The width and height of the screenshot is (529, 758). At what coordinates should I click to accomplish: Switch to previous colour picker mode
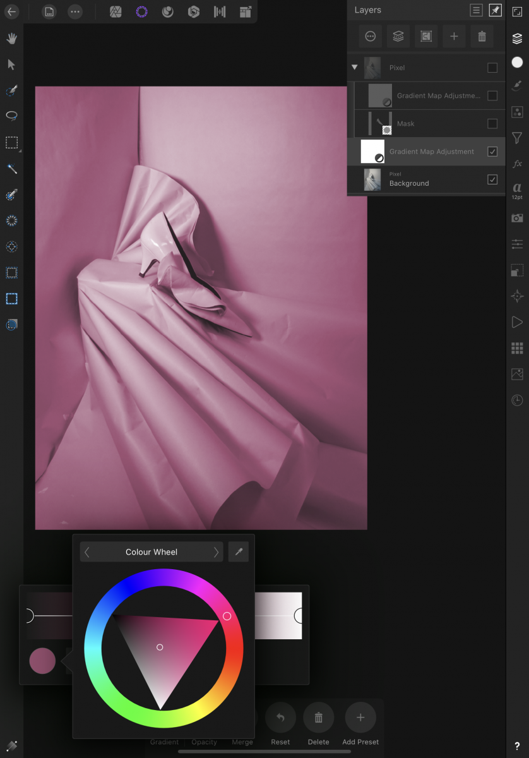pyautogui.click(x=87, y=552)
